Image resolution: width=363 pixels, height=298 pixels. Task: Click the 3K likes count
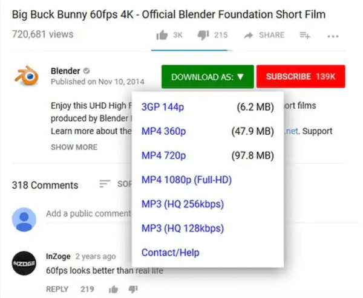[x=178, y=35]
